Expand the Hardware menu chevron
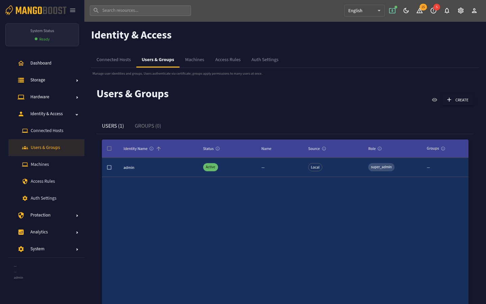Screen dimensions: 486x304 77,97
